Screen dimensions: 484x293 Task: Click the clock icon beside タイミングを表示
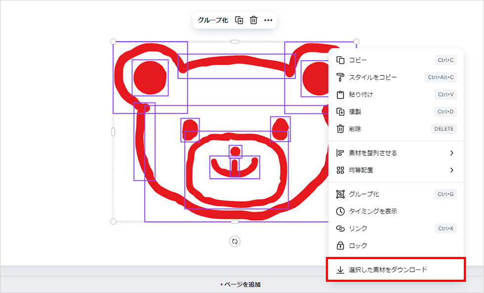click(x=340, y=211)
